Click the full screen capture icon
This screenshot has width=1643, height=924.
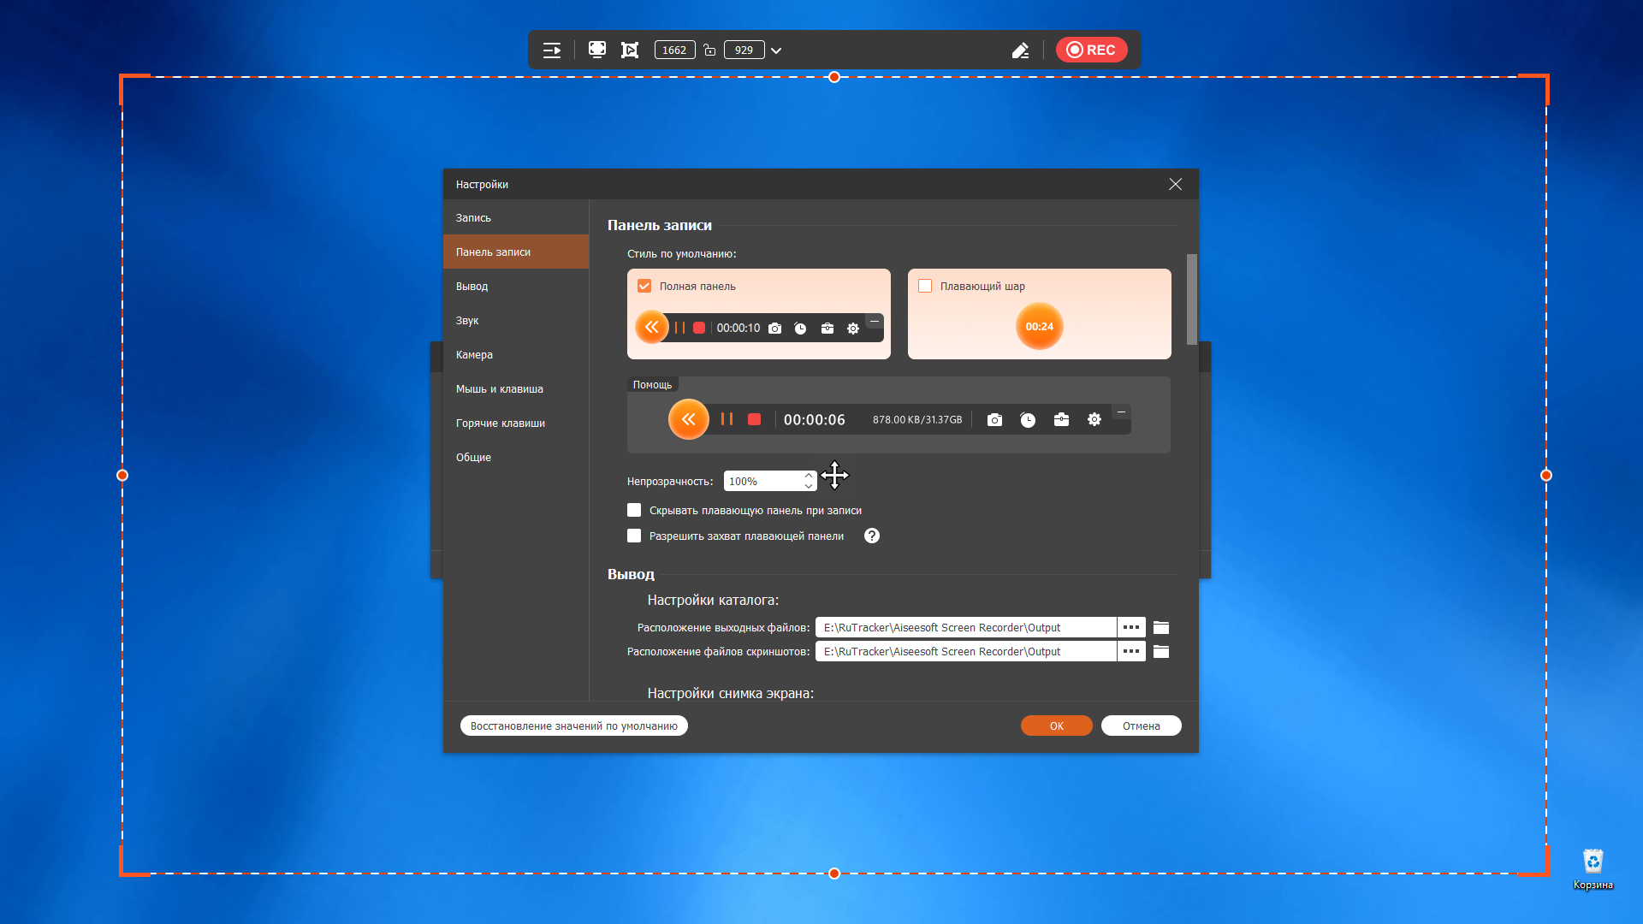tap(597, 50)
